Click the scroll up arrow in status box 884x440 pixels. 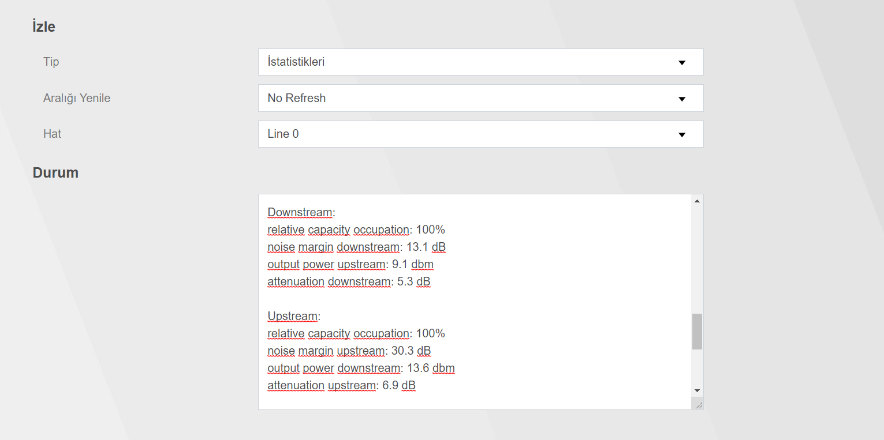click(697, 201)
